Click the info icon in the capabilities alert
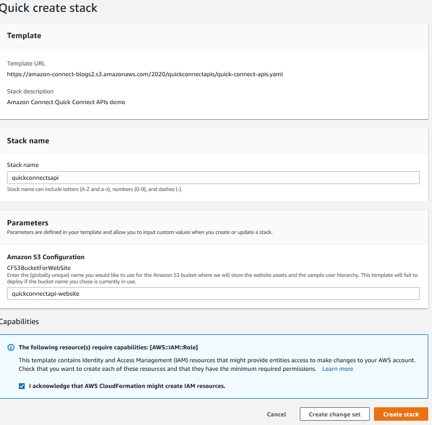 [x=11, y=347]
